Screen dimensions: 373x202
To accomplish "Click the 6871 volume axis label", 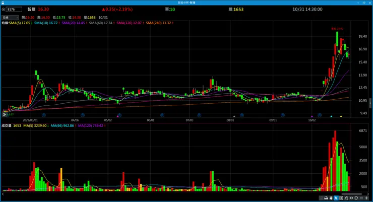I will [x=363, y=130].
